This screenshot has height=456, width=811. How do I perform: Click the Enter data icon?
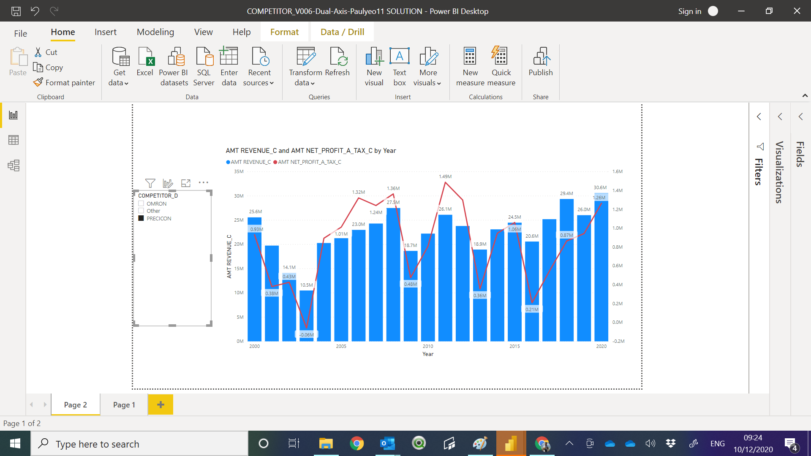pyautogui.click(x=229, y=67)
